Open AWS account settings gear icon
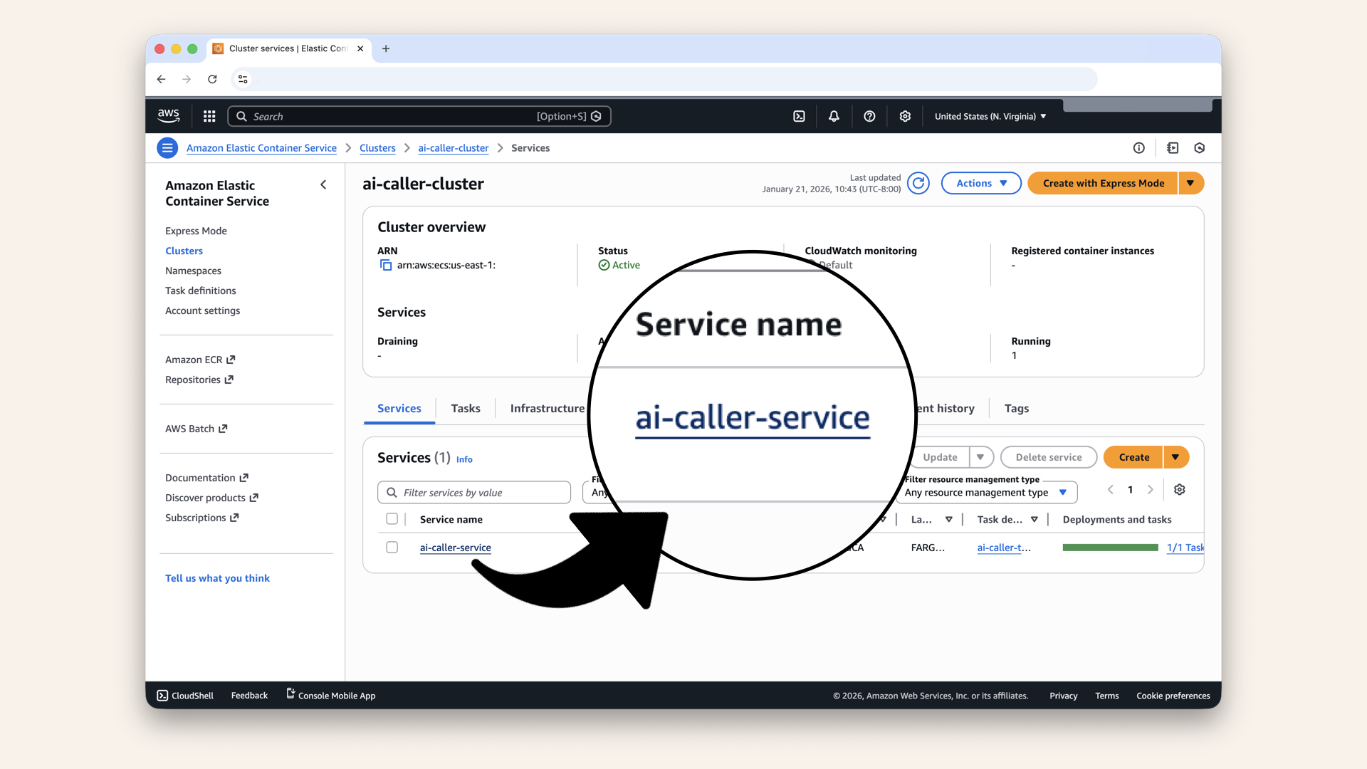 (905, 115)
